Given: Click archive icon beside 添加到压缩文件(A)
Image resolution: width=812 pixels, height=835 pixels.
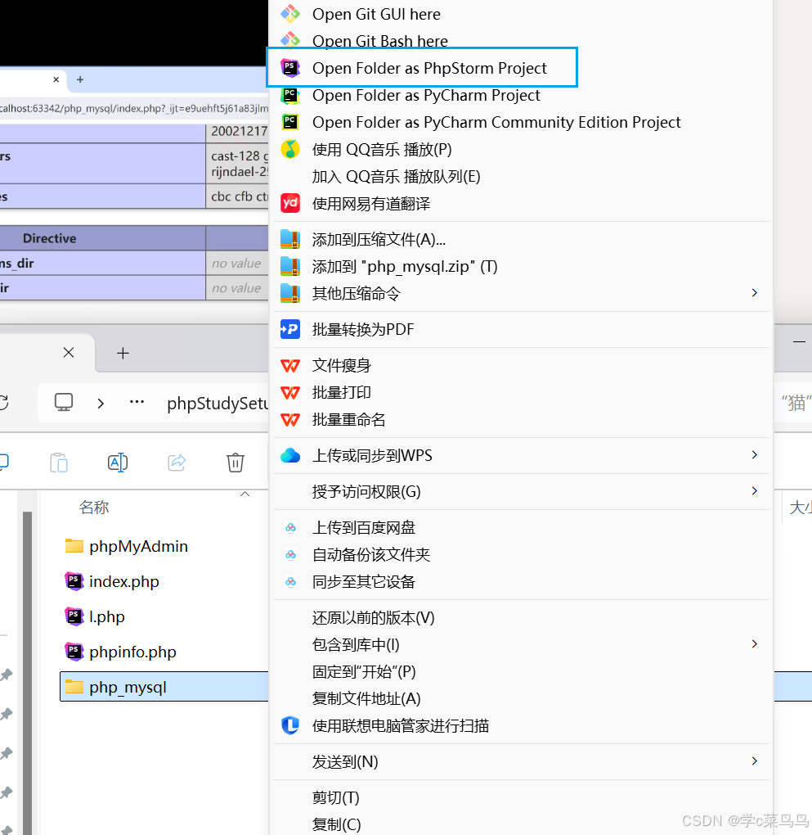Looking at the screenshot, I should point(290,240).
